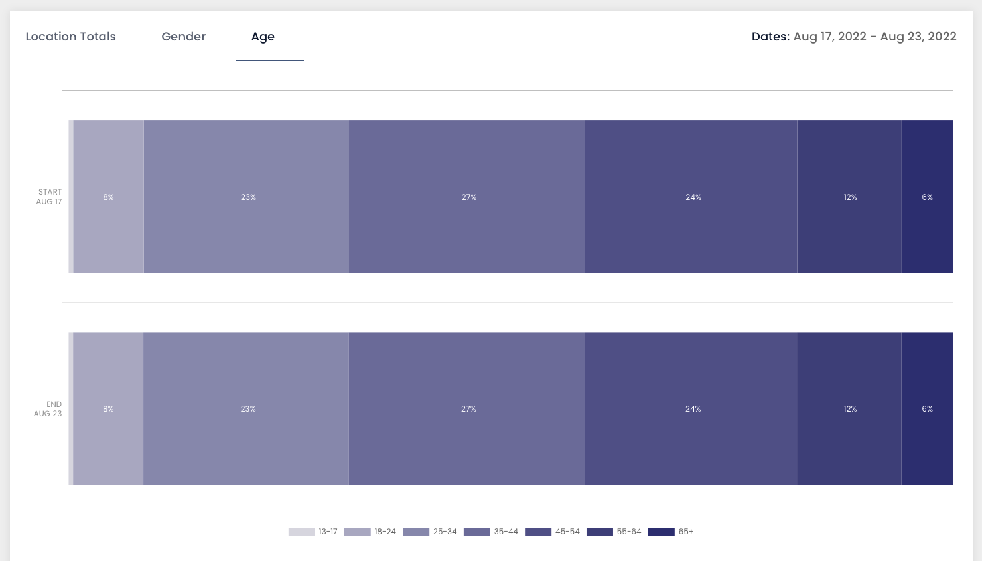Click the 24% segment in End bar
Image resolution: width=982 pixels, height=561 pixels.
[691, 408]
